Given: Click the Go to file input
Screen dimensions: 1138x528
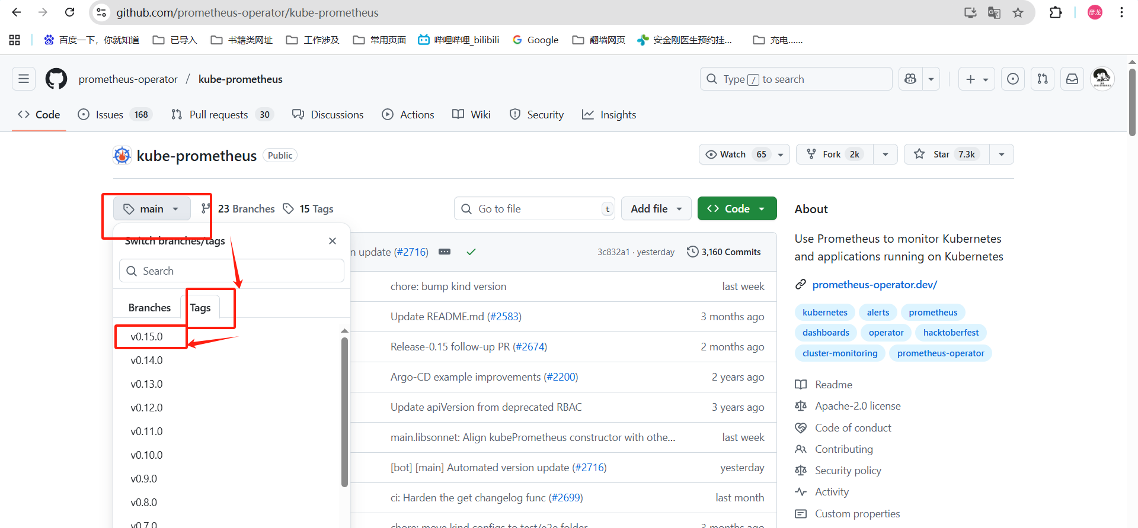Looking at the screenshot, I should point(535,209).
